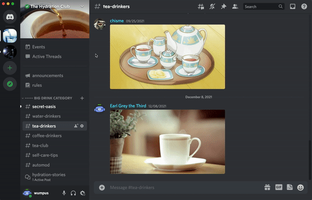Toggle member list icon
This screenshot has width=312, height=200.
235,7
